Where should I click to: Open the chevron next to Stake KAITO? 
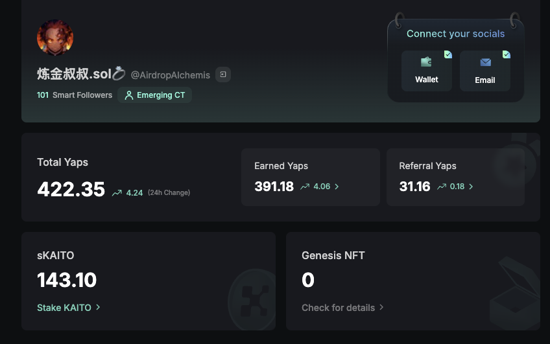click(98, 307)
